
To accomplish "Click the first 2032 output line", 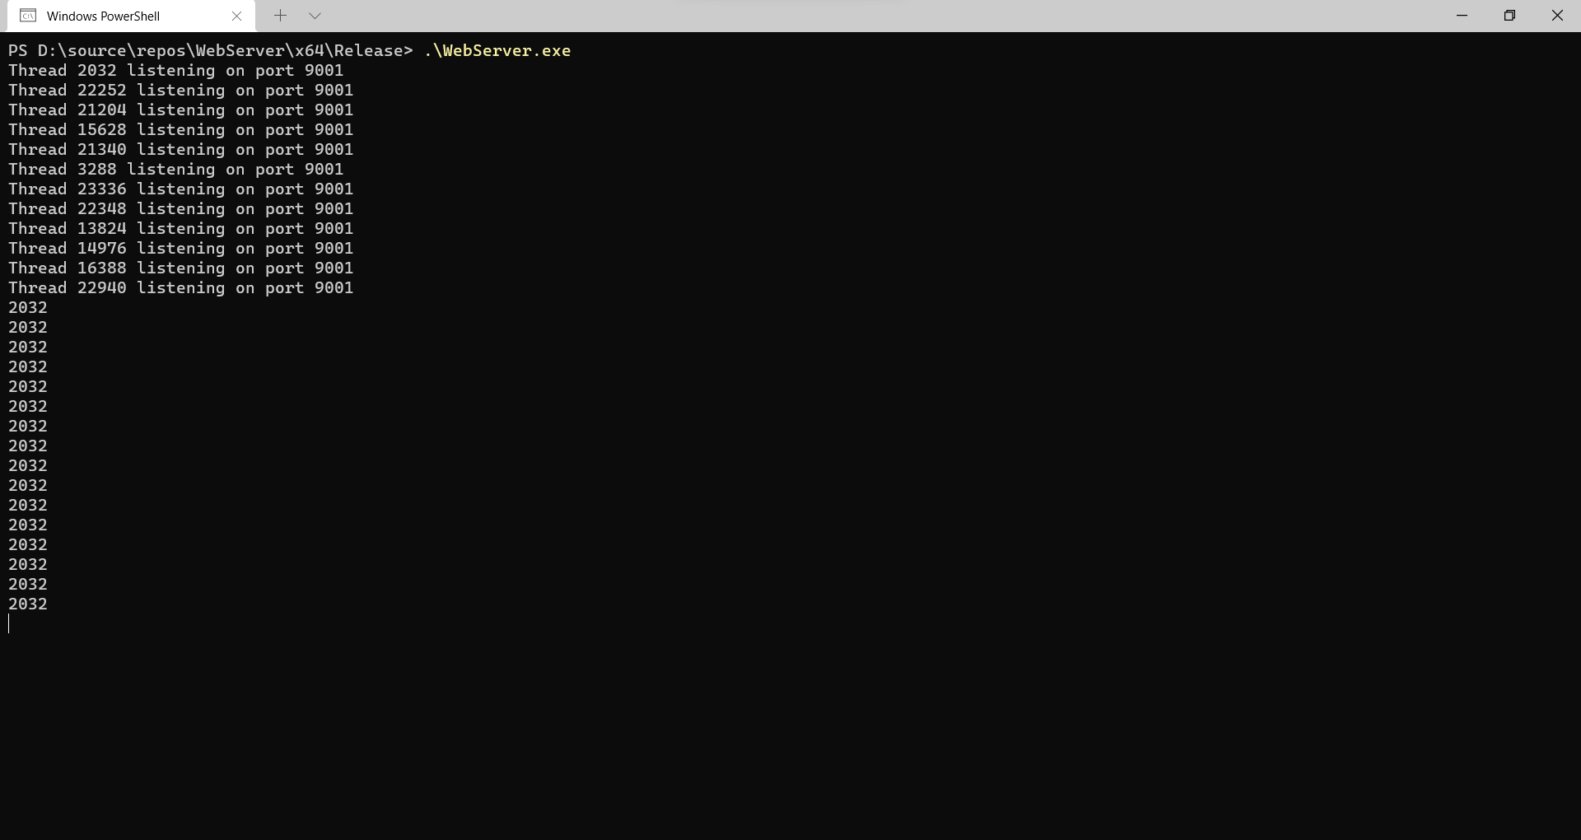I will (28, 308).
